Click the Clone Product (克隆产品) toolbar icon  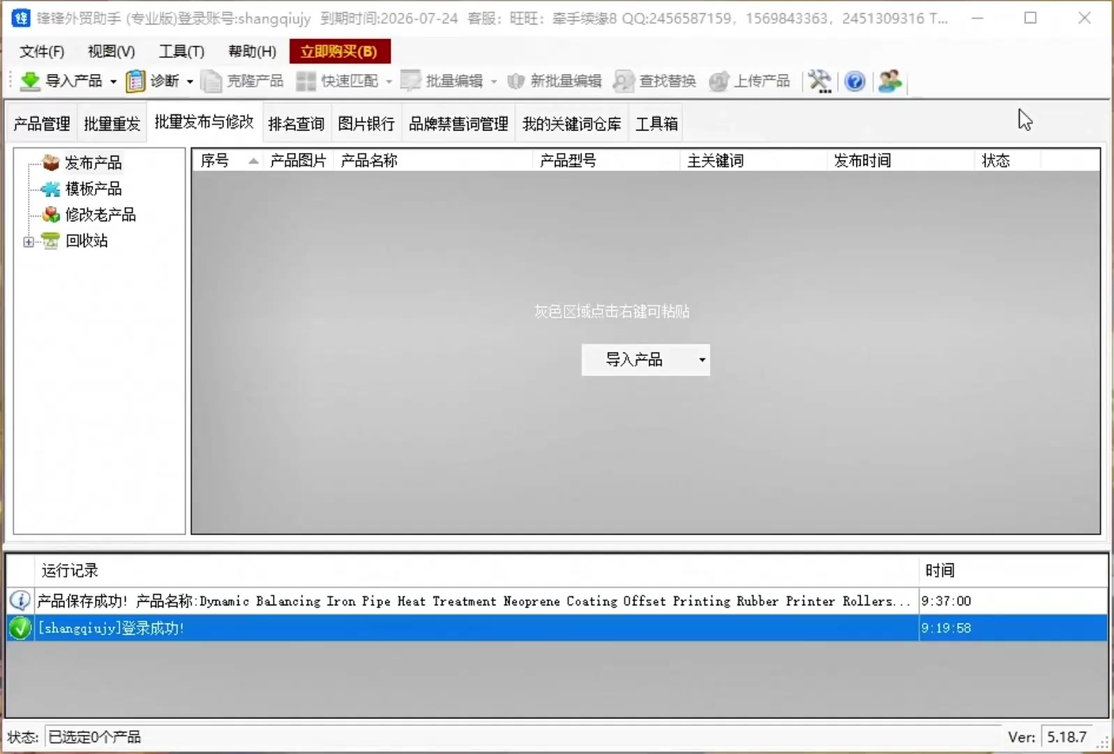[211, 81]
